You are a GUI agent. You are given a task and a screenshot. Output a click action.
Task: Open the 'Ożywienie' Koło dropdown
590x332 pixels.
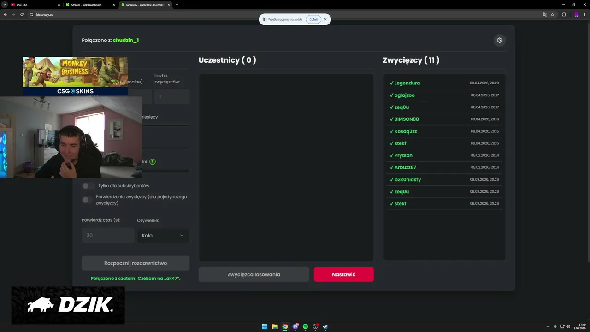163,235
